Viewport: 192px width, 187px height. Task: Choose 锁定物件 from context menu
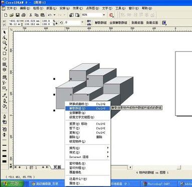point(88,141)
